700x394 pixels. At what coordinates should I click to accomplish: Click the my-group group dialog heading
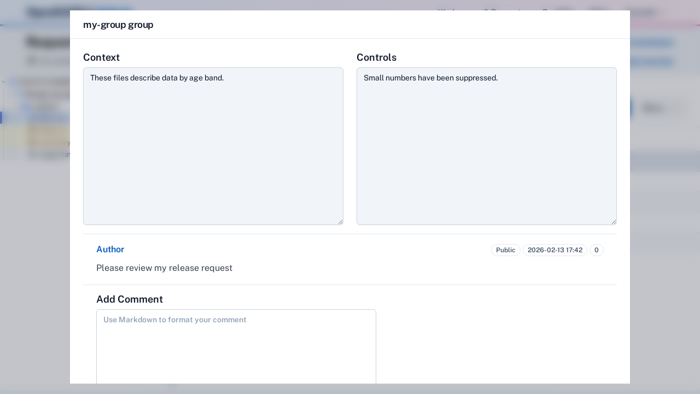click(118, 25)
